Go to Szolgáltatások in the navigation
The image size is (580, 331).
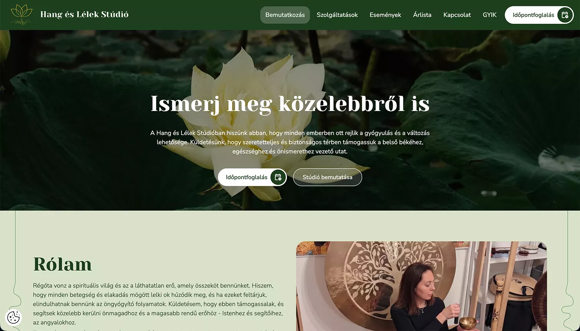click(337, 15)
